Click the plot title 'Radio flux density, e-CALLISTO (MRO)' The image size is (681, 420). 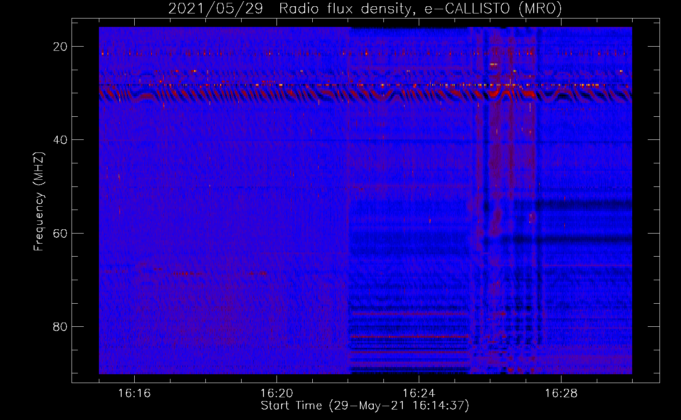[x=420, y=8]
